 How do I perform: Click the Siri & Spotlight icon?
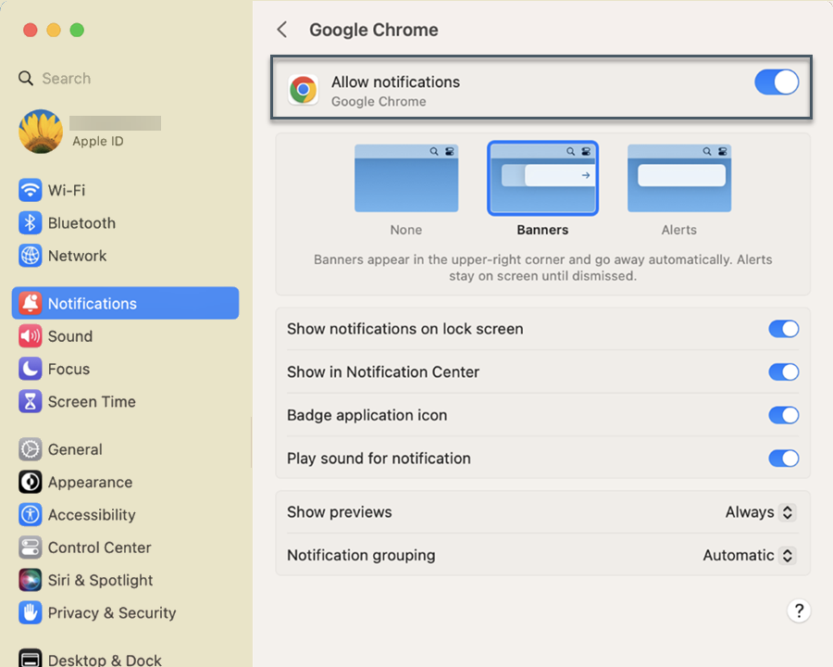point(31,580)
